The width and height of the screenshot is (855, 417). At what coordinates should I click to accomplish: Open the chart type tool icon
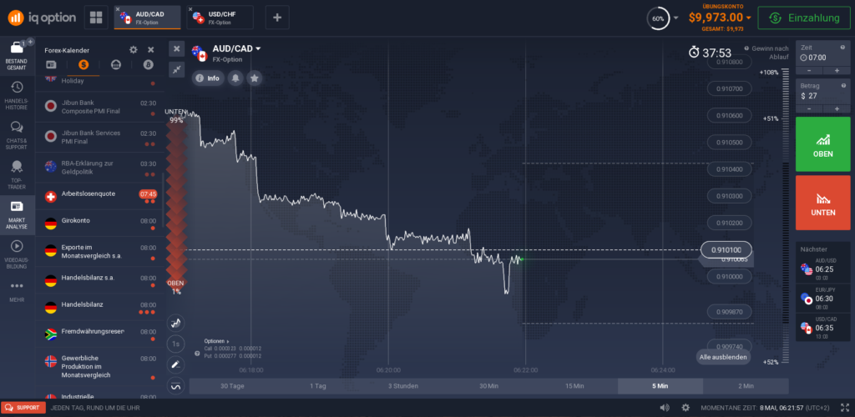point(175,324)
